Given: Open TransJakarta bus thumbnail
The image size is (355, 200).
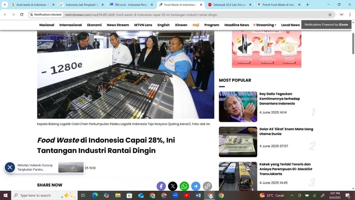Looking at the screenshot, I should (x=238, y=176).
